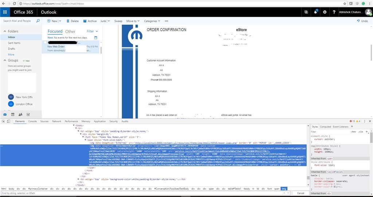This screenshot has height=197, width=373.
Task: Open Skype from the Office header
Action: click(306, 12)
